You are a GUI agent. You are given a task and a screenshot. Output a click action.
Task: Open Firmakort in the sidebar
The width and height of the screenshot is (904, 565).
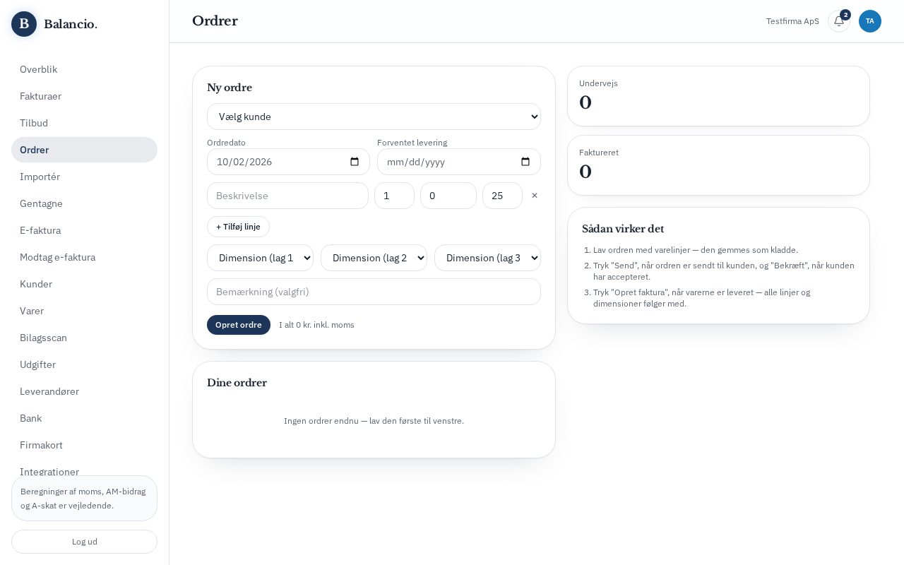click(84, 445)
